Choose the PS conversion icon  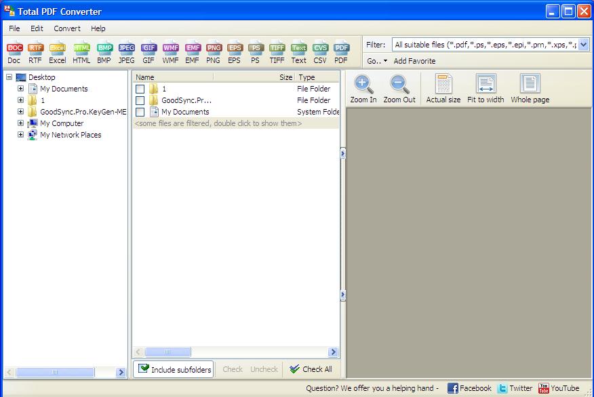[256, 52]
